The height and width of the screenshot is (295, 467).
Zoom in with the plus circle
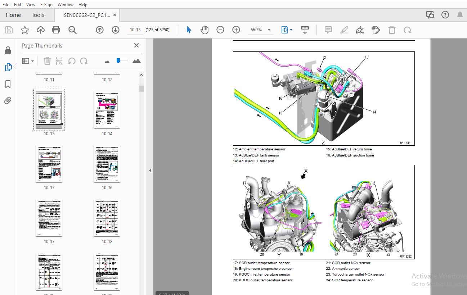coord(236,30)
